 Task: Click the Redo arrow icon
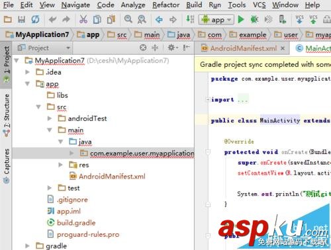point(66,20)
